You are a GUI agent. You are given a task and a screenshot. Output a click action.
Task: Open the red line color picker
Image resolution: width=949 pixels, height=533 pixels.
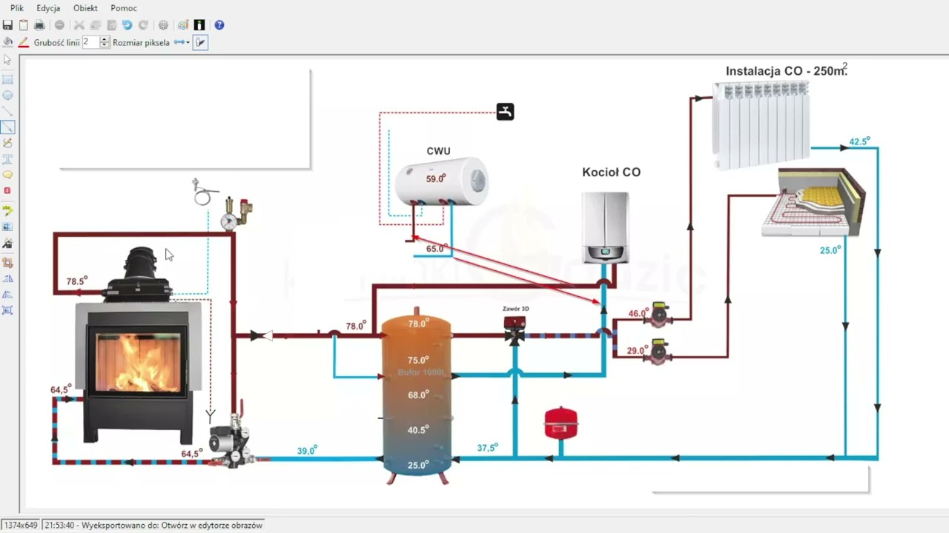(24, 43)
